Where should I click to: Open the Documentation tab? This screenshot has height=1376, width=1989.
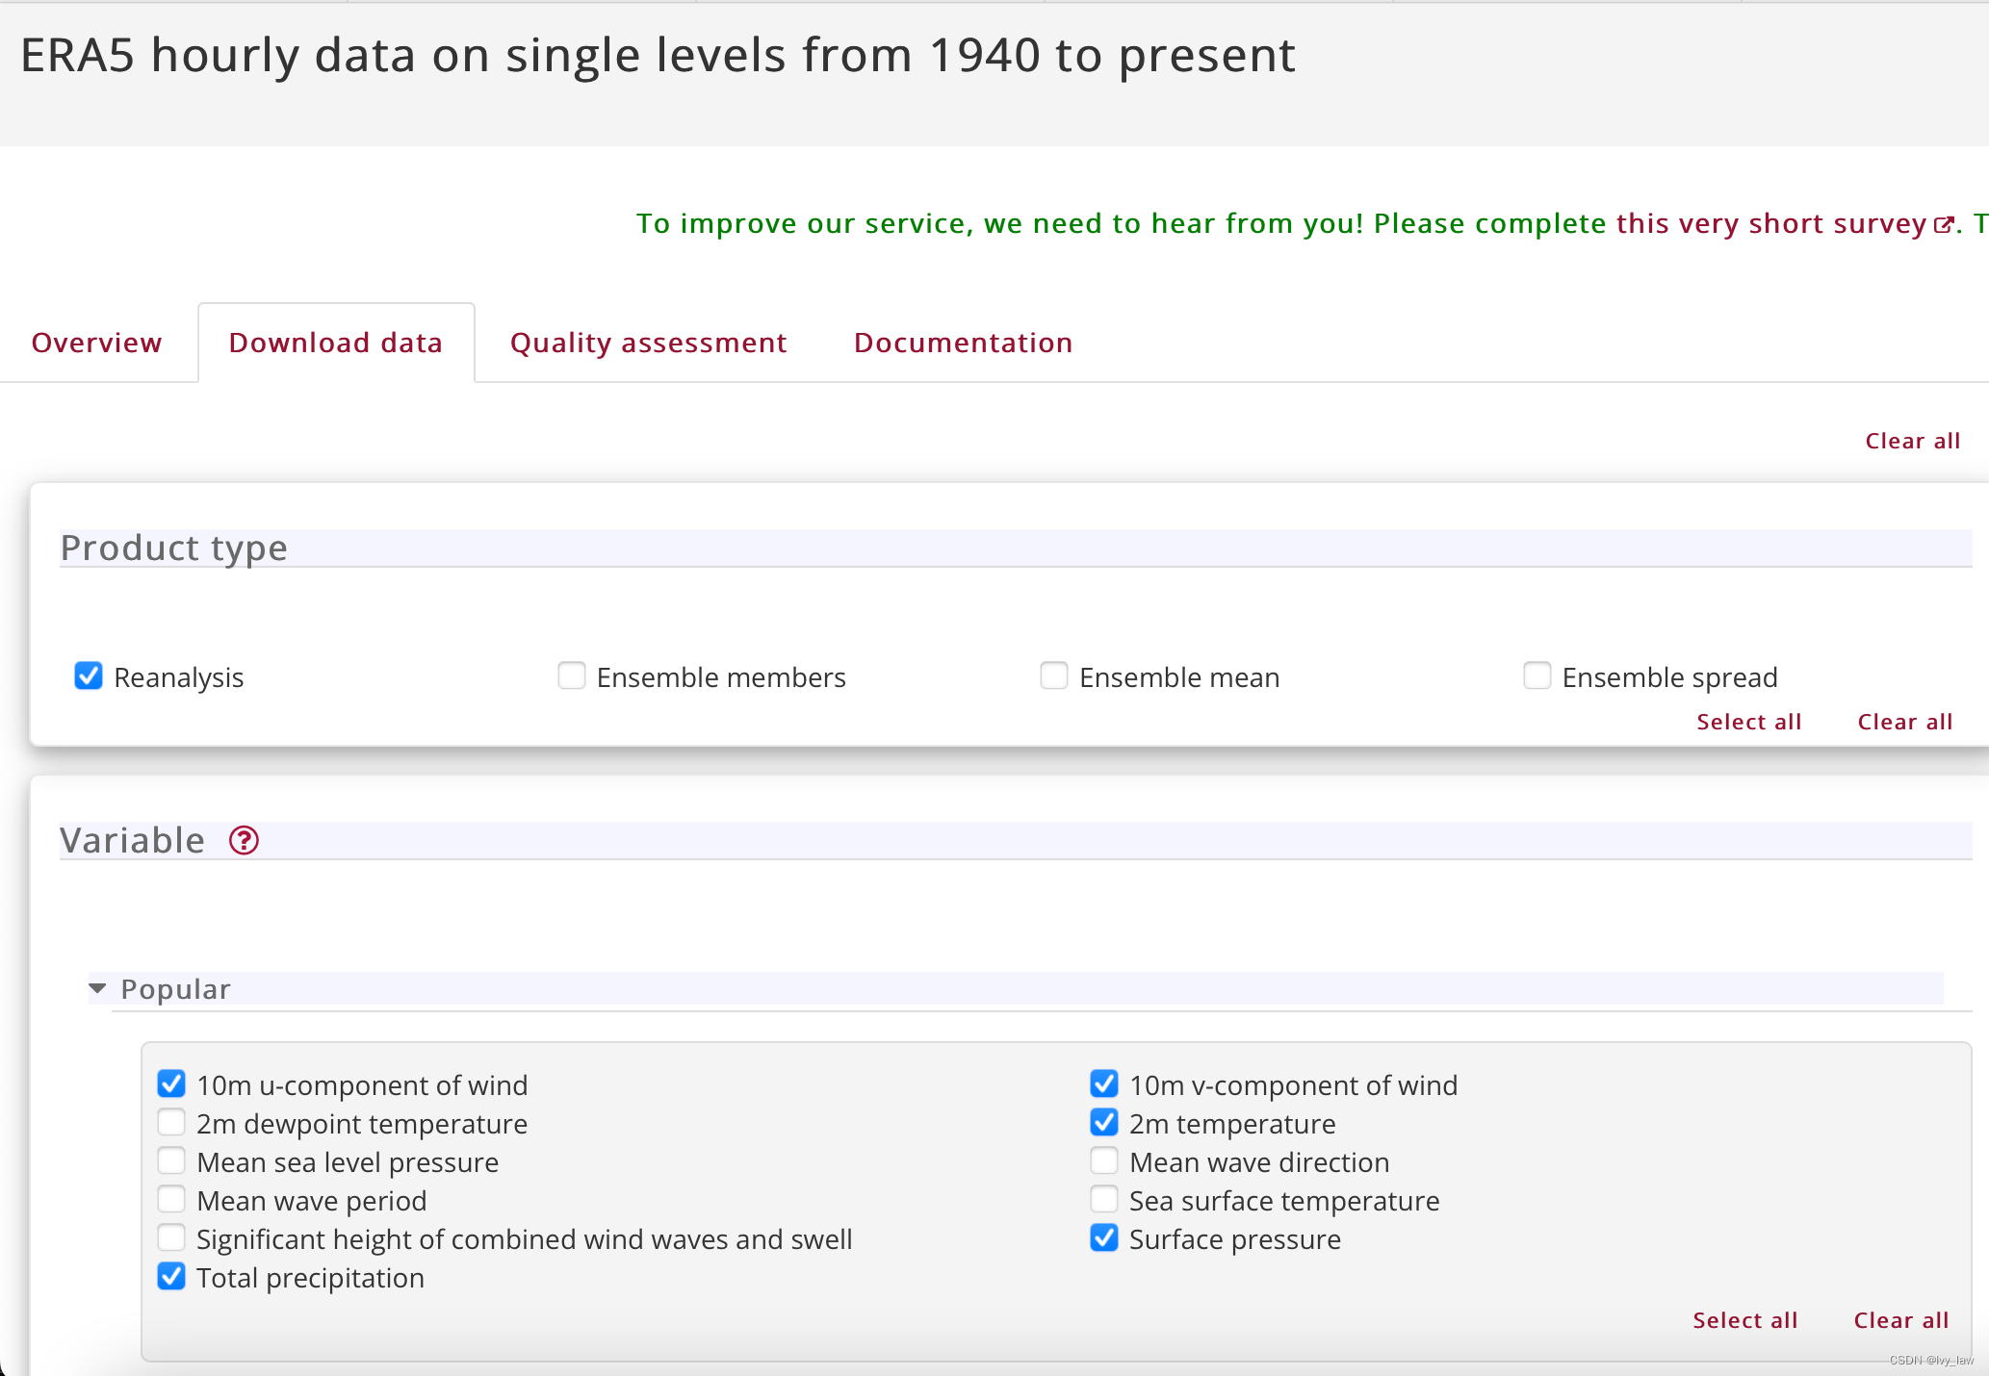click(963, 343)
